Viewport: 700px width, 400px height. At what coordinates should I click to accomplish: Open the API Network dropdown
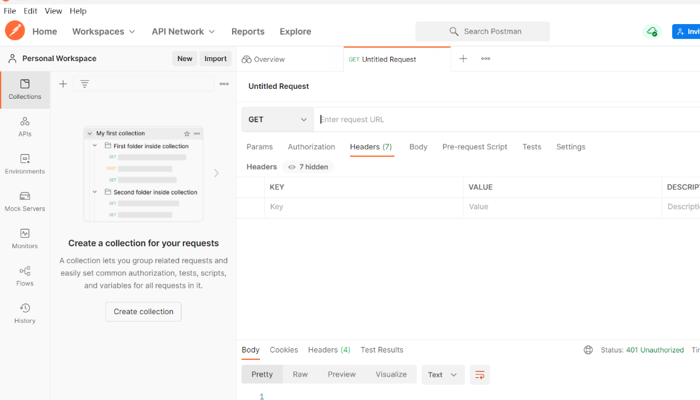click(183, 31)
